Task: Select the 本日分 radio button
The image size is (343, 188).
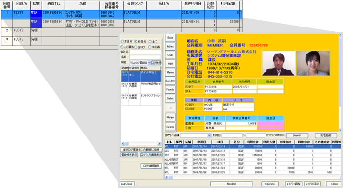Action: click(122, 41)
